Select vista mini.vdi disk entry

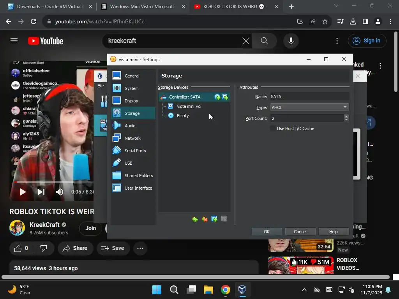pyautogui.click(x=189, y=106)
